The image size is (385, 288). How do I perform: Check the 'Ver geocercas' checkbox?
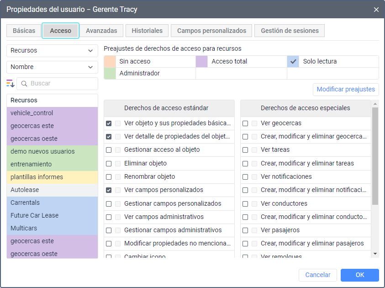click(x=245, y=123)
